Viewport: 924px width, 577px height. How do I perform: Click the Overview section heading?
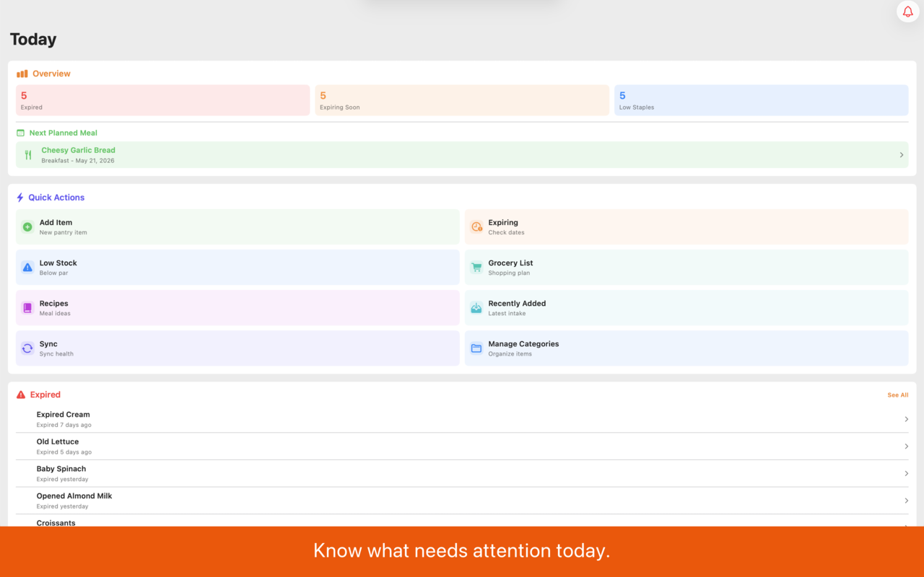[51, 74]
